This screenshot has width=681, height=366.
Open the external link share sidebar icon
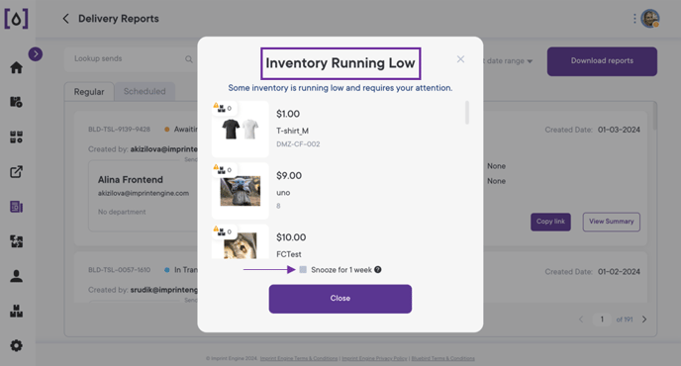tap(17, 172)
